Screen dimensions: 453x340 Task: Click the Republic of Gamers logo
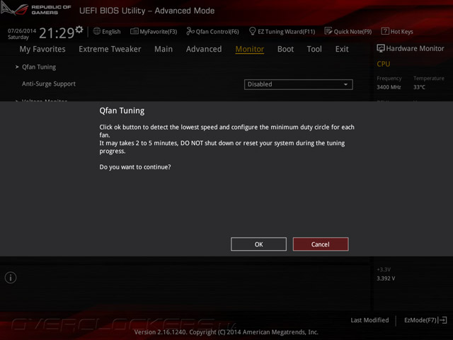[x=36, y=9]
